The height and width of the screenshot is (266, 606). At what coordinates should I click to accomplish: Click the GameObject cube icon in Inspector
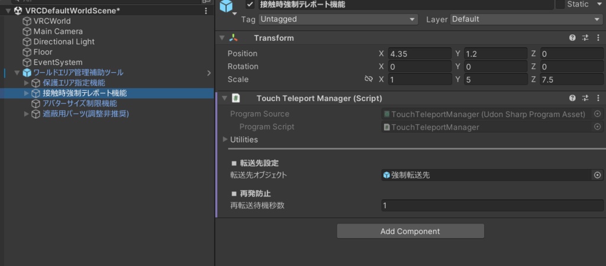pos(227,5)
